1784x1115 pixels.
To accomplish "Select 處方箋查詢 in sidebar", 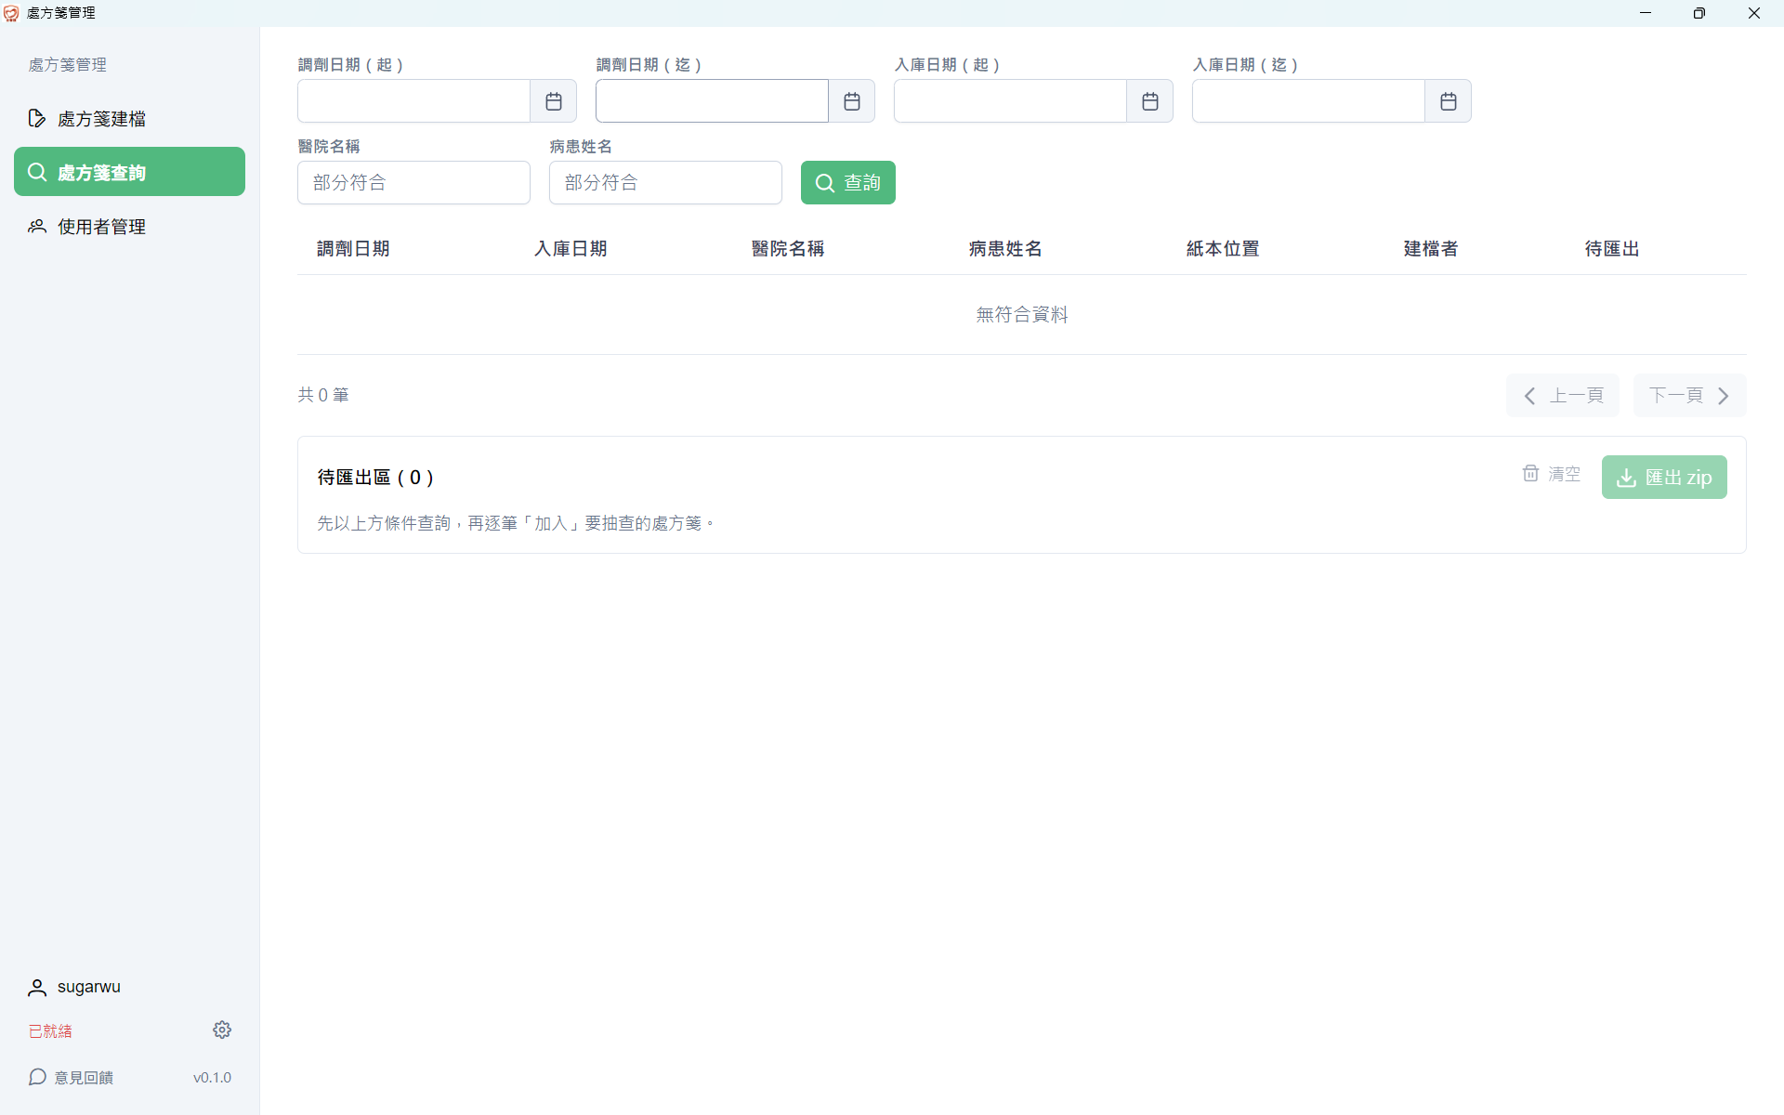I will click(x=129, y=172).
